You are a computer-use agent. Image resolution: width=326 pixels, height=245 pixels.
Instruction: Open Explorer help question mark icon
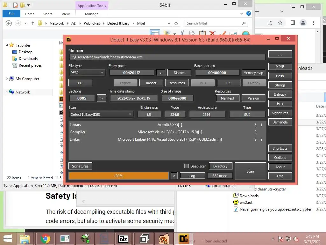pyautogui.click(x=248, y=13)
